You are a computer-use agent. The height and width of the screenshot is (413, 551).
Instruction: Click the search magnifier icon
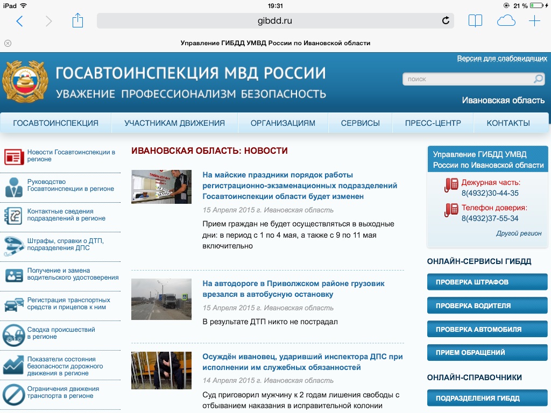pyautogui.click(x=538, y=79)
